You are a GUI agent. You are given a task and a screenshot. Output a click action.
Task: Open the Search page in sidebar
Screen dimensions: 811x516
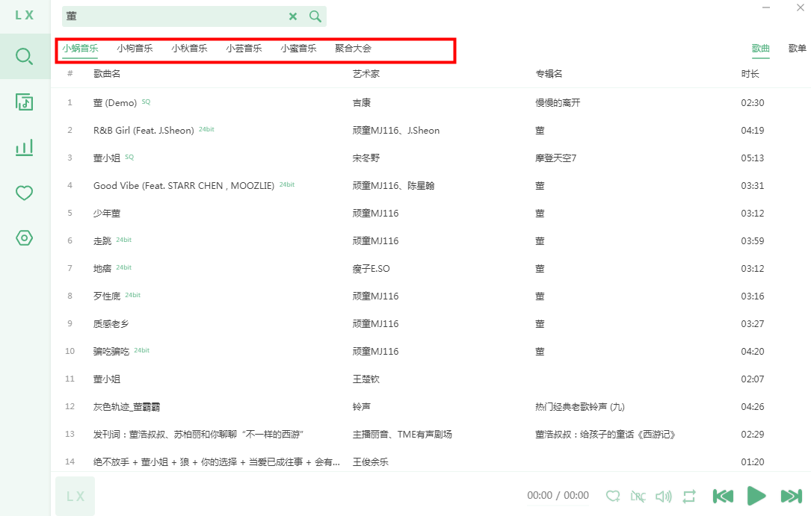(25, 56)
